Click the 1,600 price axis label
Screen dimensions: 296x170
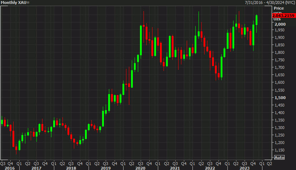(280, 83)
